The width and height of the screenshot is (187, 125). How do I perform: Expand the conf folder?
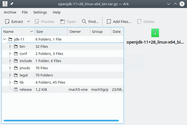point(10,54)
